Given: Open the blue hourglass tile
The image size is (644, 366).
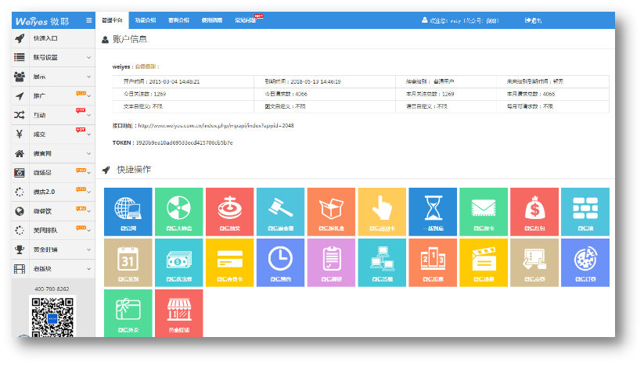Looking at the screenshot, I should tap(433, 212).
